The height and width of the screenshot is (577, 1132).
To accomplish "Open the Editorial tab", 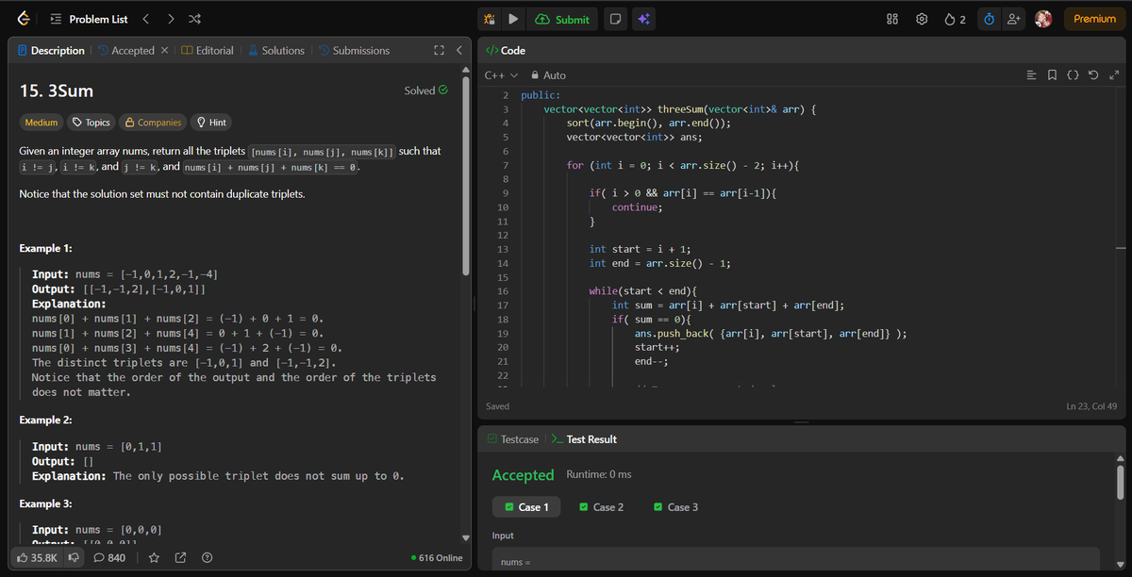I will [x=208, y=50].
